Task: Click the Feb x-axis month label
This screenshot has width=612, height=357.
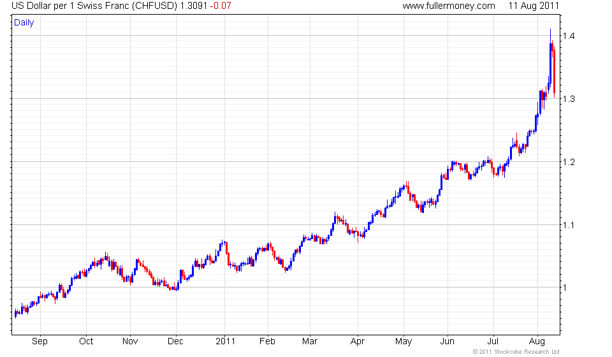Action: tap(267, 342)
